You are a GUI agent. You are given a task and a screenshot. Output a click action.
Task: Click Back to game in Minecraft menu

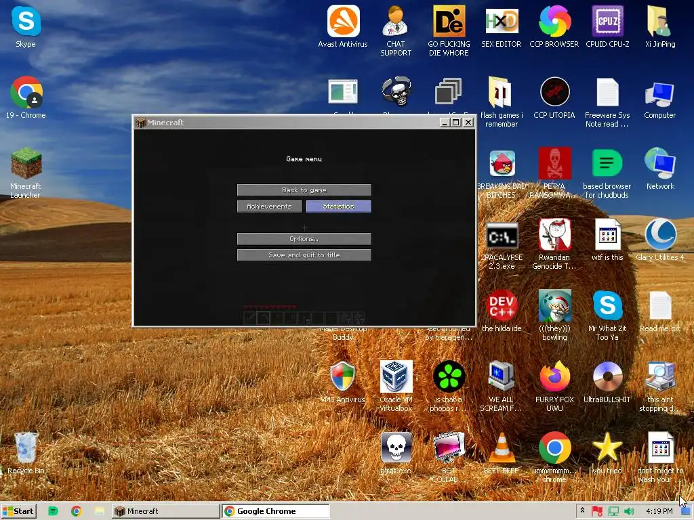tap(304, 190)
